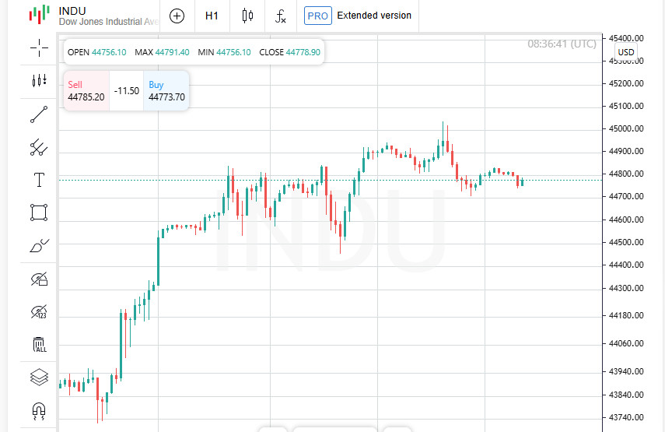This screenshot has width=665, height=432.
Task: Open the indicators fx menu
Action: 280,16
